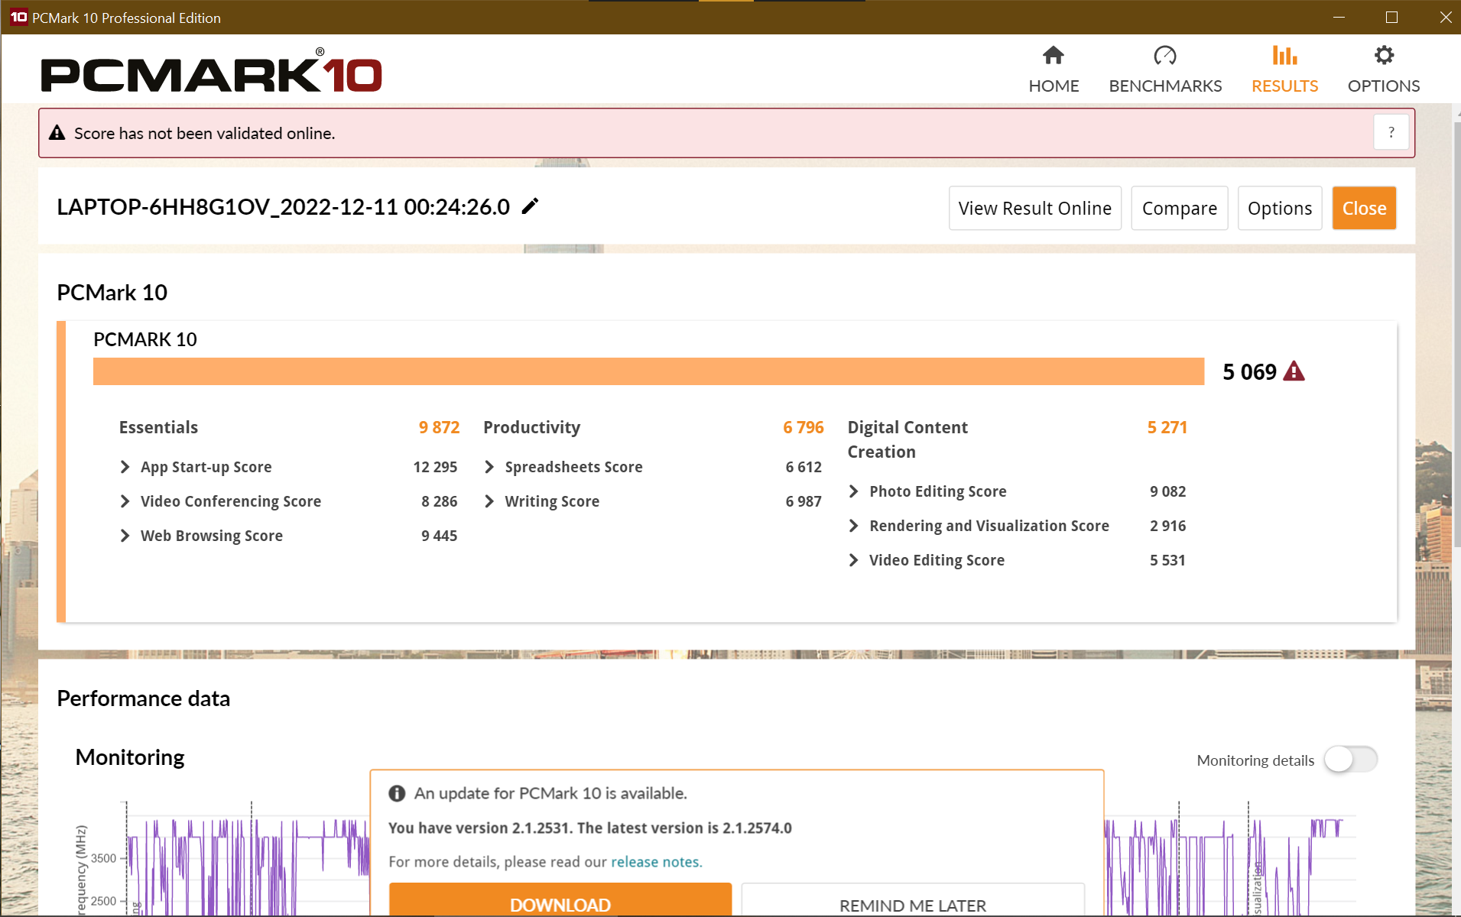This screenshot has width=1461, height=917.
Task: Click the orange PCMark 10 score bar
Action: tap(648, 371)
